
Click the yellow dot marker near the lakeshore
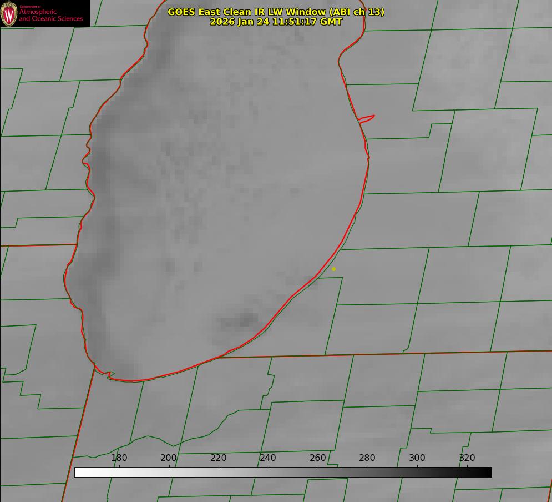coord(333,269)
